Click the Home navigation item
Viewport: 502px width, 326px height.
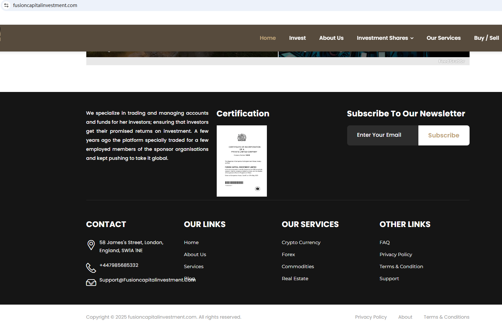268,38
